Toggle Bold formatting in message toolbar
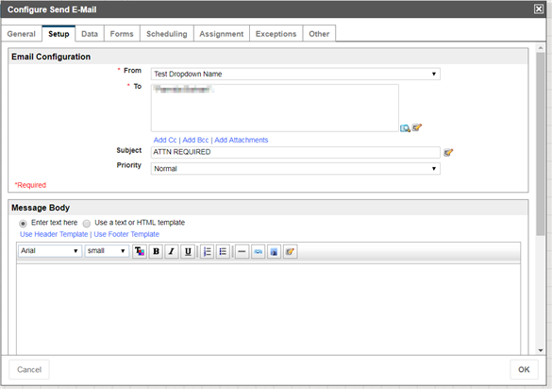 click(x=156, y=251)
